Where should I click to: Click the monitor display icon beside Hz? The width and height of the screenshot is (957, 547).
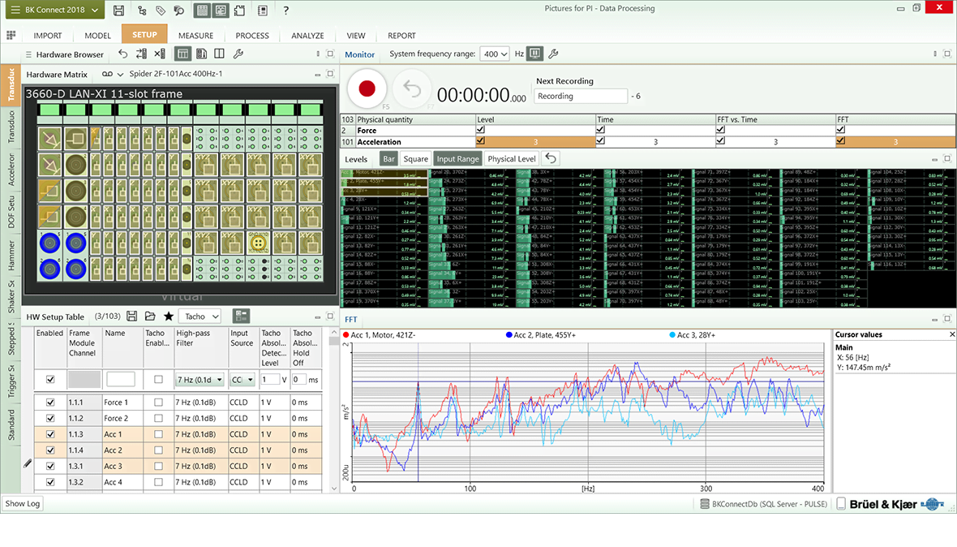[534, 54]
